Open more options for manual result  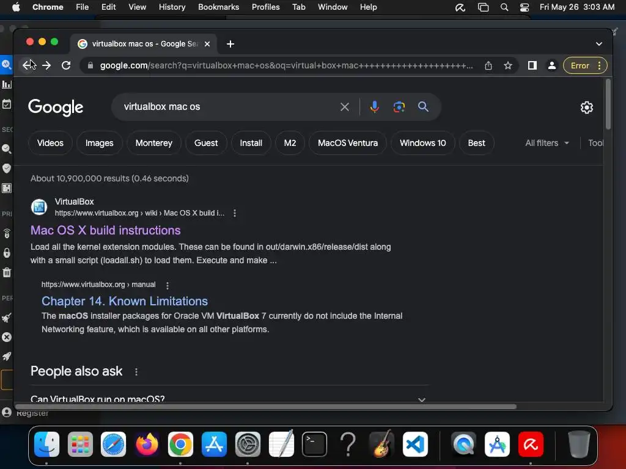(168, 286)
